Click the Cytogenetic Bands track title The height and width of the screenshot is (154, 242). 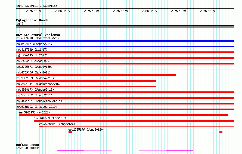[x=32, y=20]
